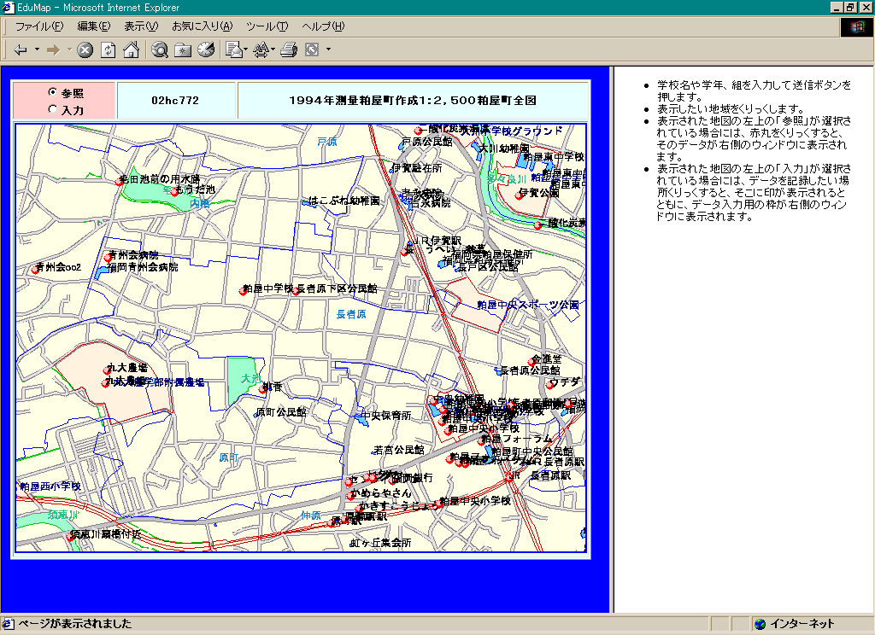Expand the Back button history dropdown arrow
This screenshot has height=635, width=875.
(x=37, y=50)
